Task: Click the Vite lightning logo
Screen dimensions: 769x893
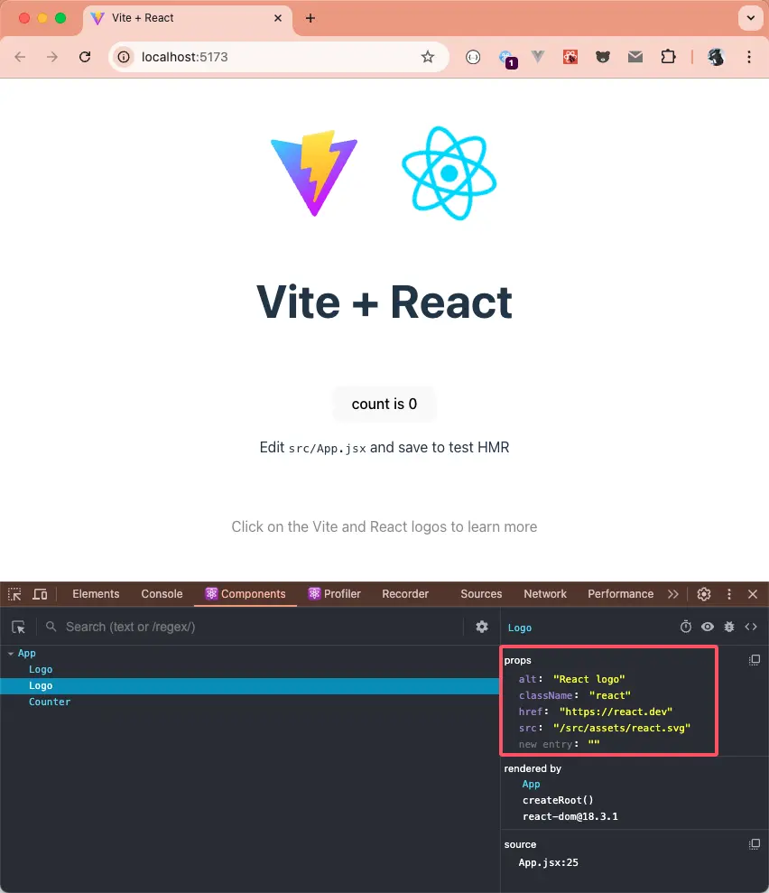Action: coord(314,173)
